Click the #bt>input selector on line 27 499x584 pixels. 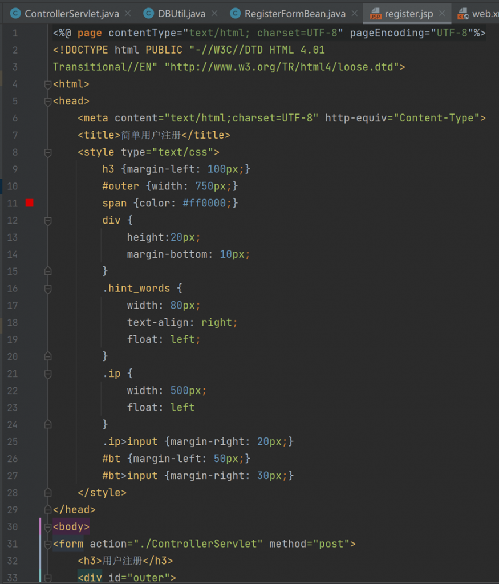(130, 476)
